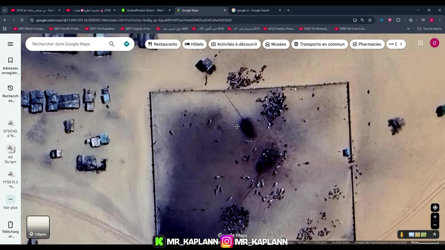Focus the Rechercher dans Google Maps field
Screen dimensions: 445x250
click(68, 44)
